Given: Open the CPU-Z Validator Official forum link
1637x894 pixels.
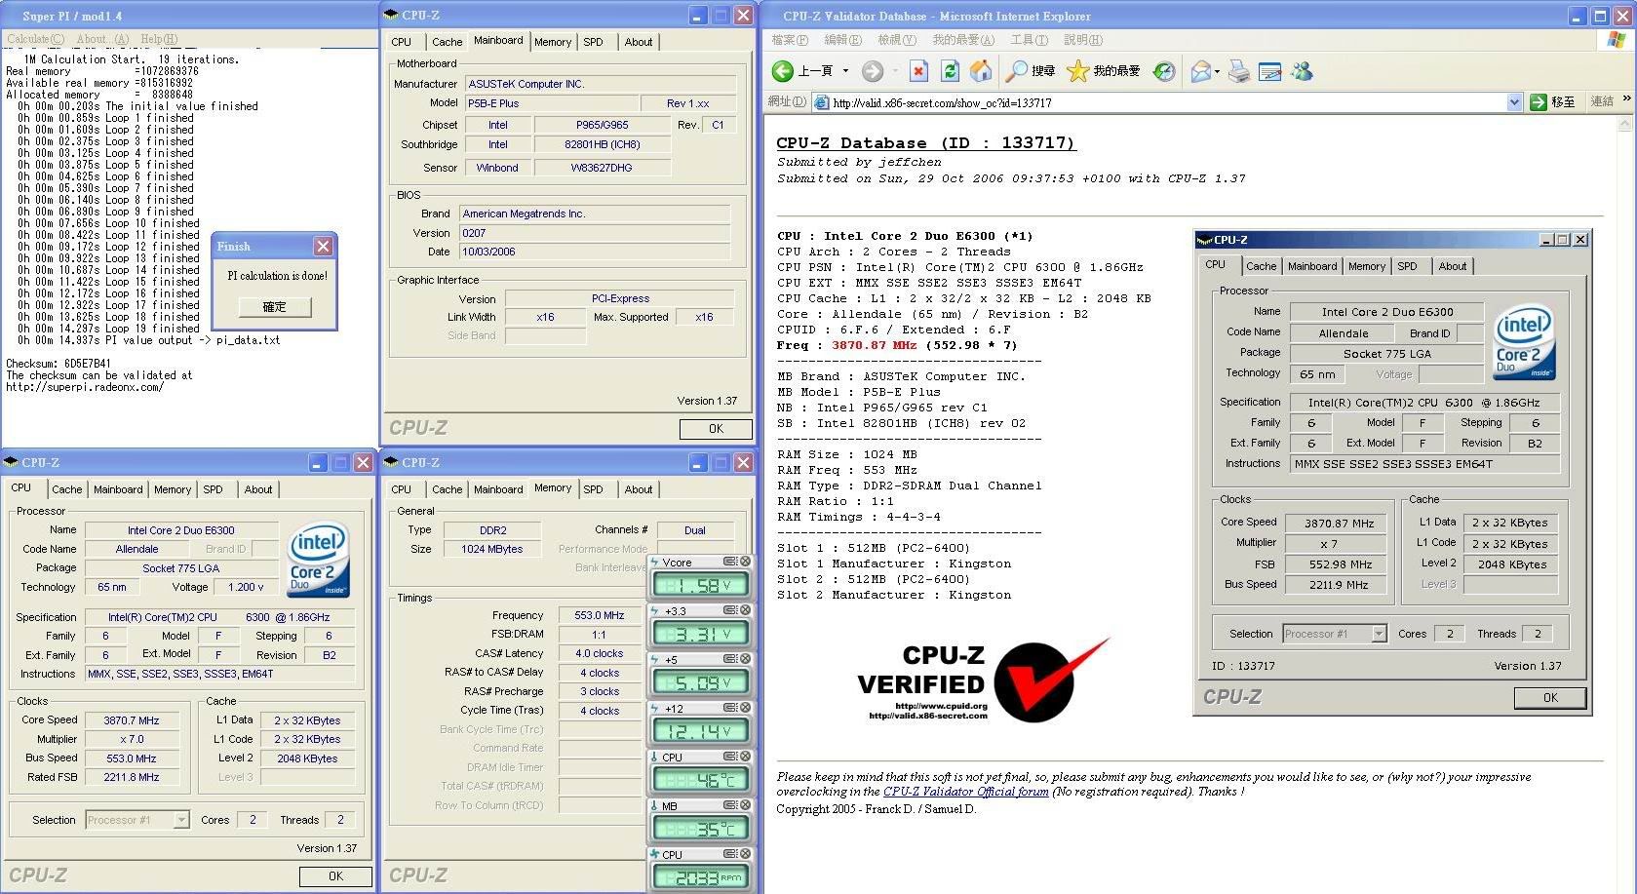Looking at the screenshot, I should 965,792.
